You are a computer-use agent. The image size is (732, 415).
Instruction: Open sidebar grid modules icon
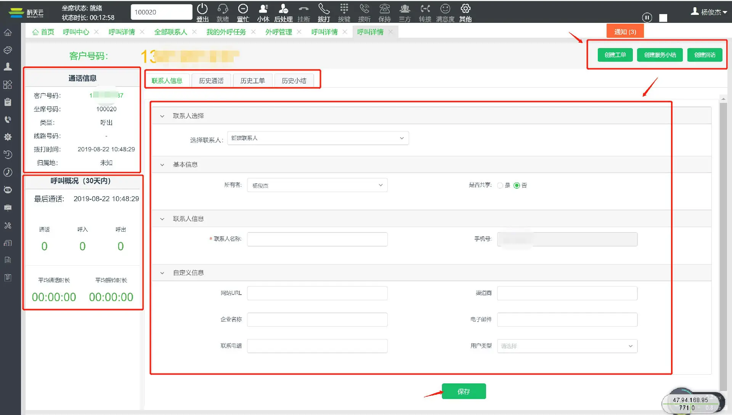point(8,85)
